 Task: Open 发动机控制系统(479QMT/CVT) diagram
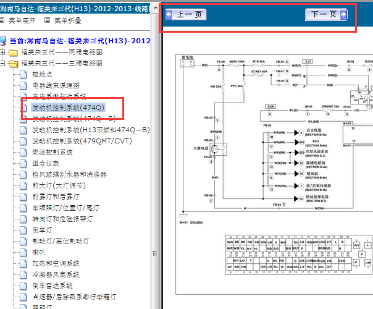click(x=82, y=141)
